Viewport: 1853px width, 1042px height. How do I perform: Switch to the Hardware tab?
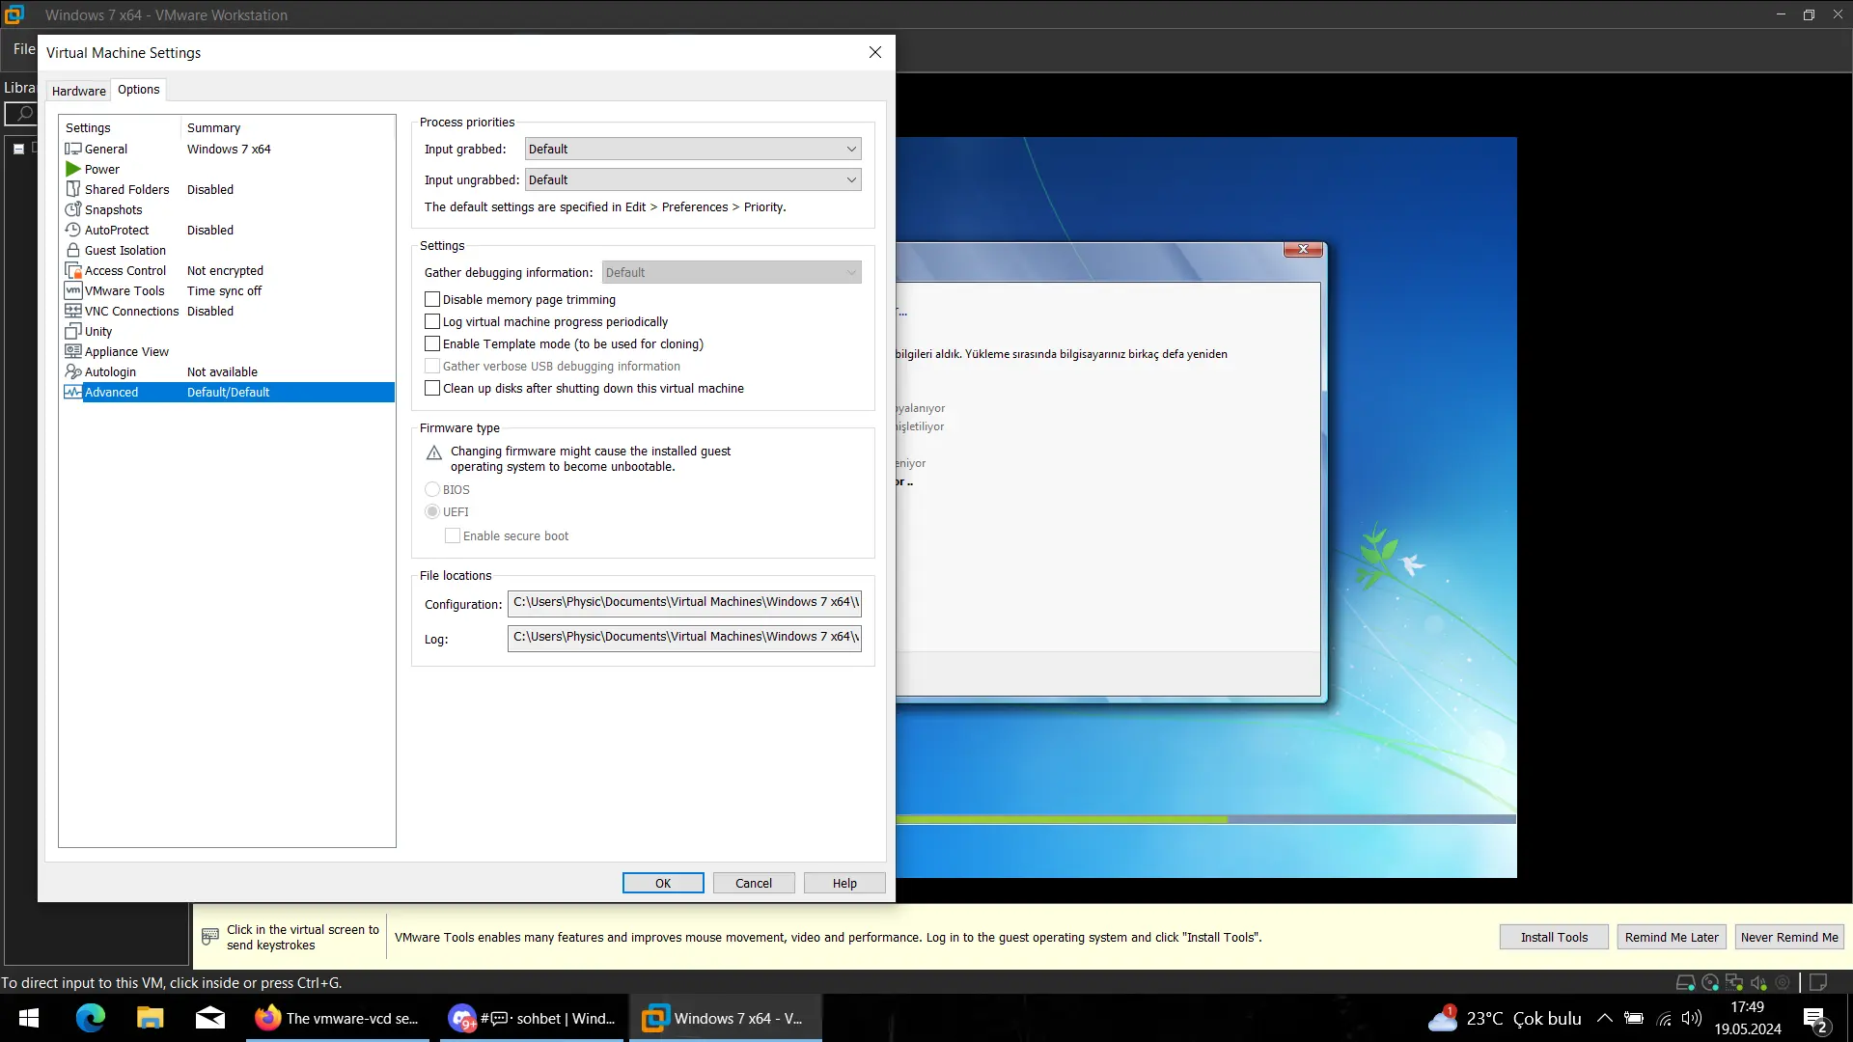(79, 91)
